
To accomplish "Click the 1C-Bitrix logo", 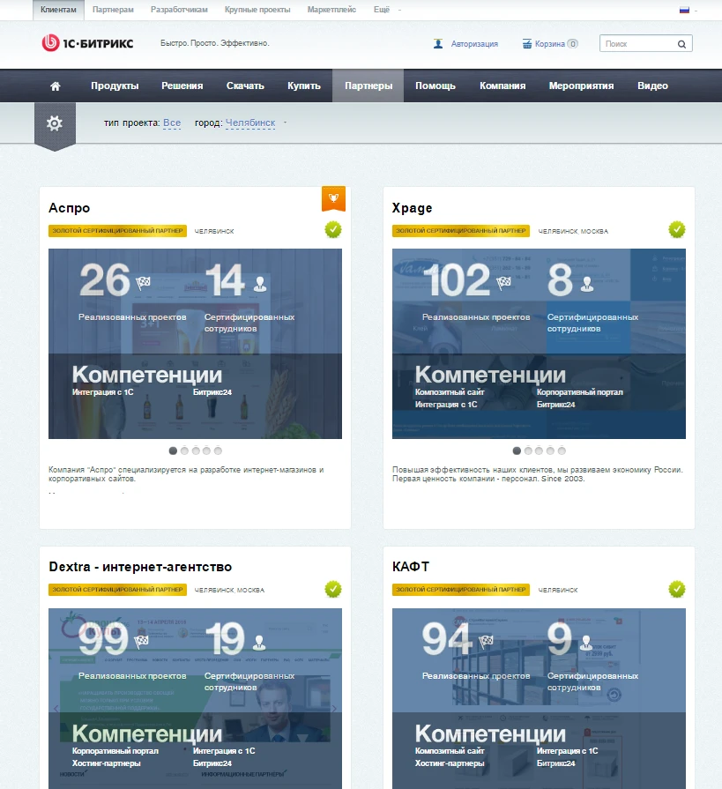I will [87, 43].
